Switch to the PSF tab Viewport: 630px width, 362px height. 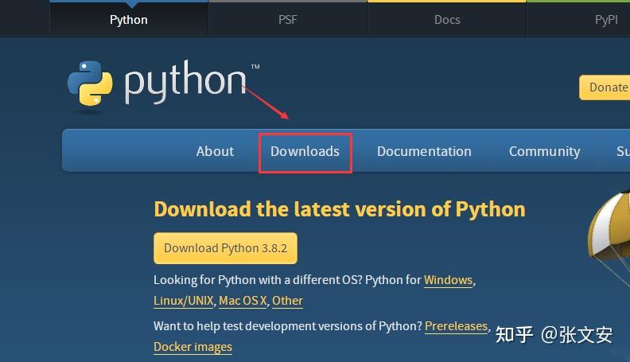pos(288,20)
